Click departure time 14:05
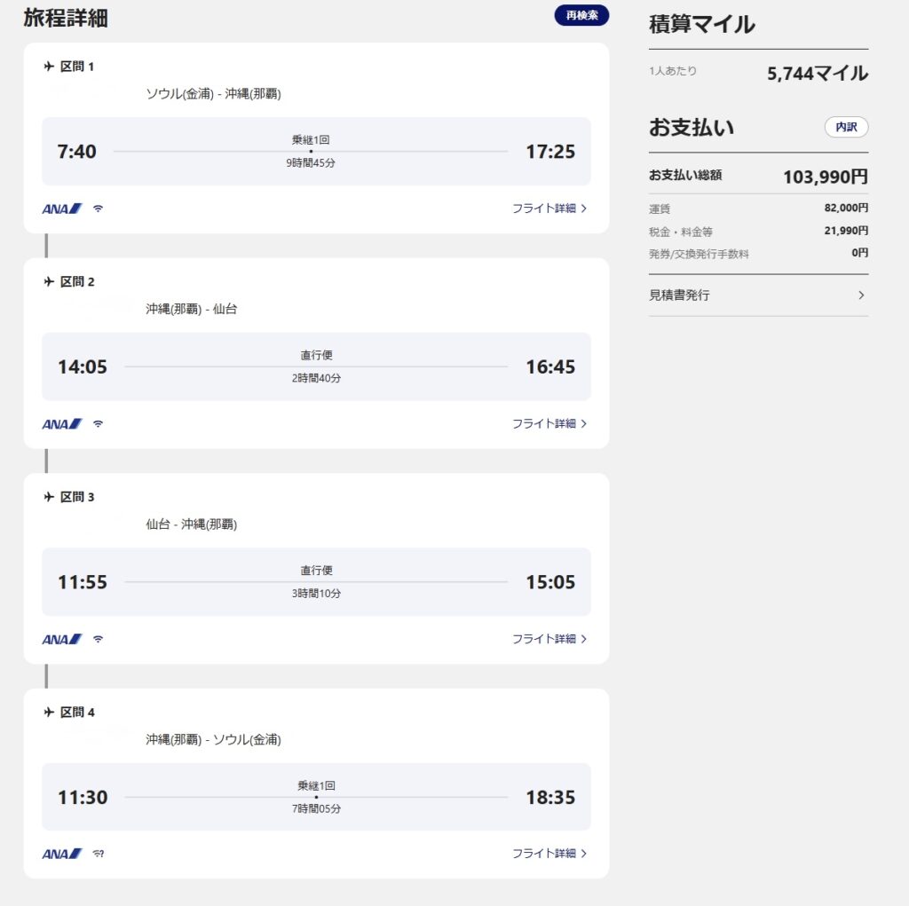Viewport: 909px width, 906px height. pyautogui.click(x=83, y=366)
